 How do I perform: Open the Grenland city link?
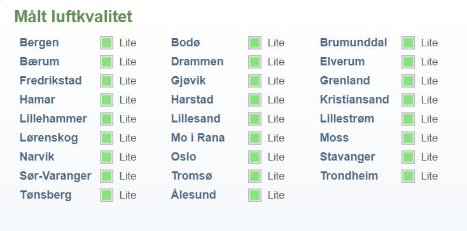345,81
